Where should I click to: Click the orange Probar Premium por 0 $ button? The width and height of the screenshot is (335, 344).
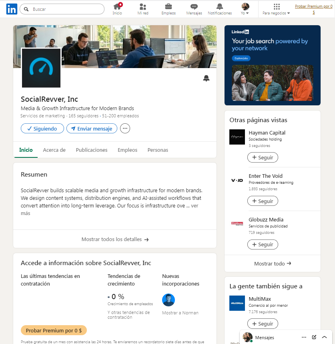tap(54, 330)
